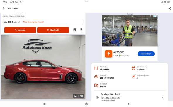Select the Kia Stinger title
The width and height of the screenshot is (173, 107).
(x=13, y=8)
